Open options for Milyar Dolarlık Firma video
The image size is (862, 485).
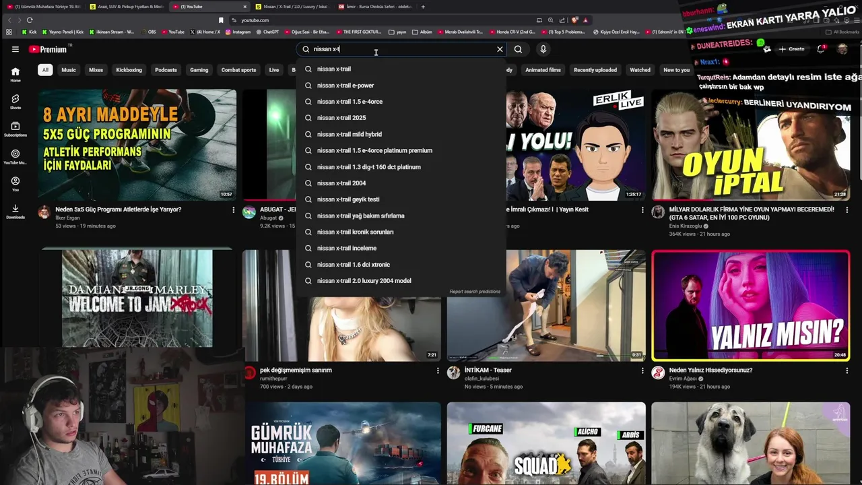pyautogui.click(x=847, y=210)
